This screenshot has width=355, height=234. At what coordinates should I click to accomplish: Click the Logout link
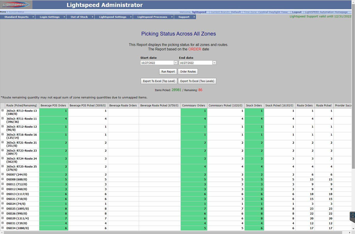click(x=297, y=12)
